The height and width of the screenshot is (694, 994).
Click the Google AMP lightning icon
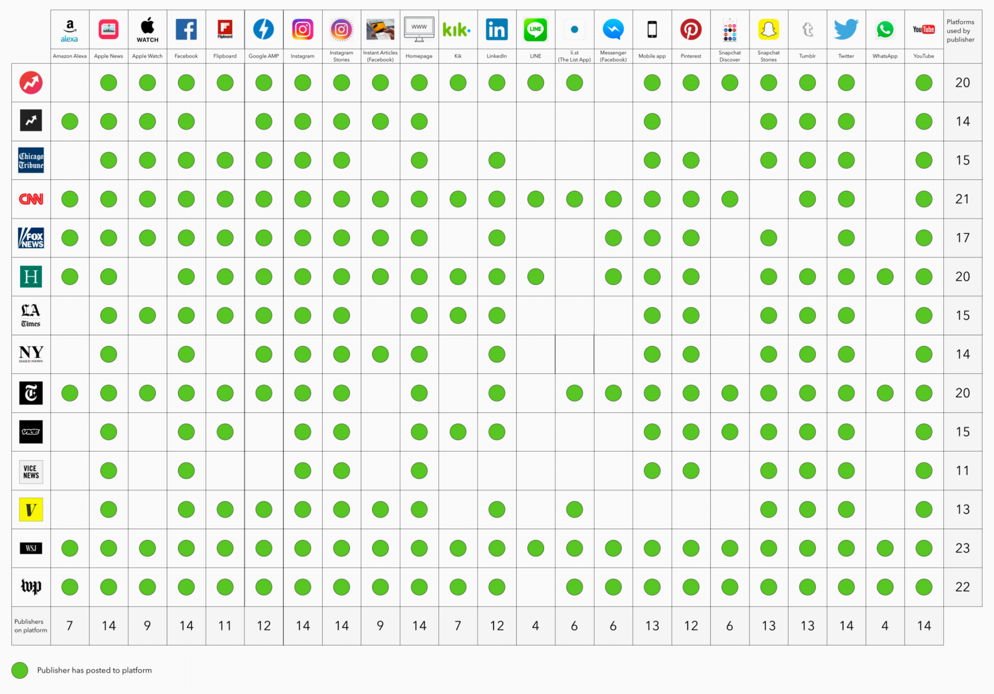pos(263,29)
